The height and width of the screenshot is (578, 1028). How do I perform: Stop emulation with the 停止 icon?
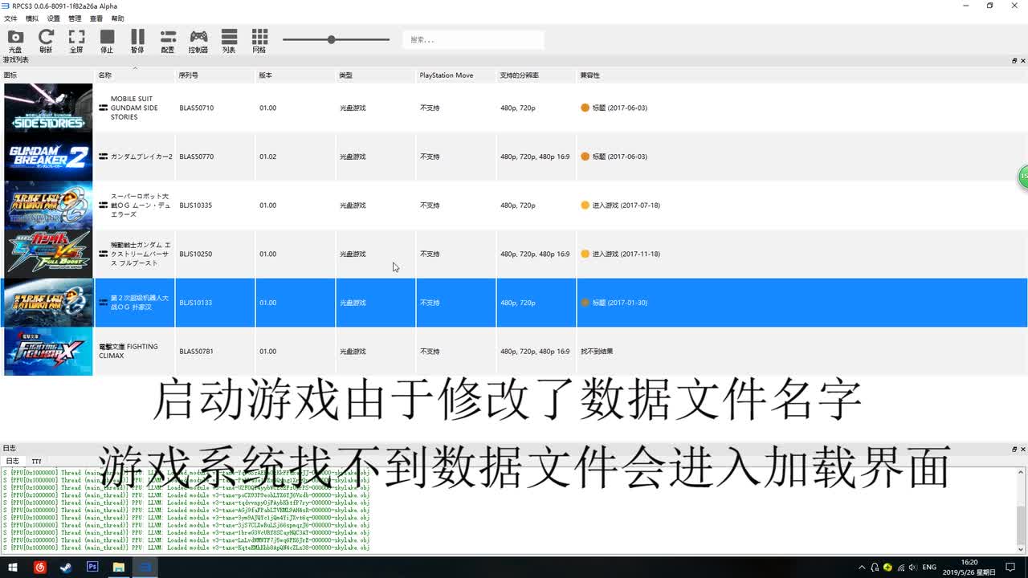point(107,41)
